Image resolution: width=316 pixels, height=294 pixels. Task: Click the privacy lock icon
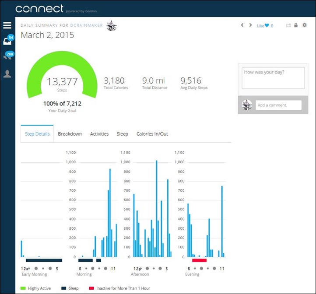(x=296, y=25)
